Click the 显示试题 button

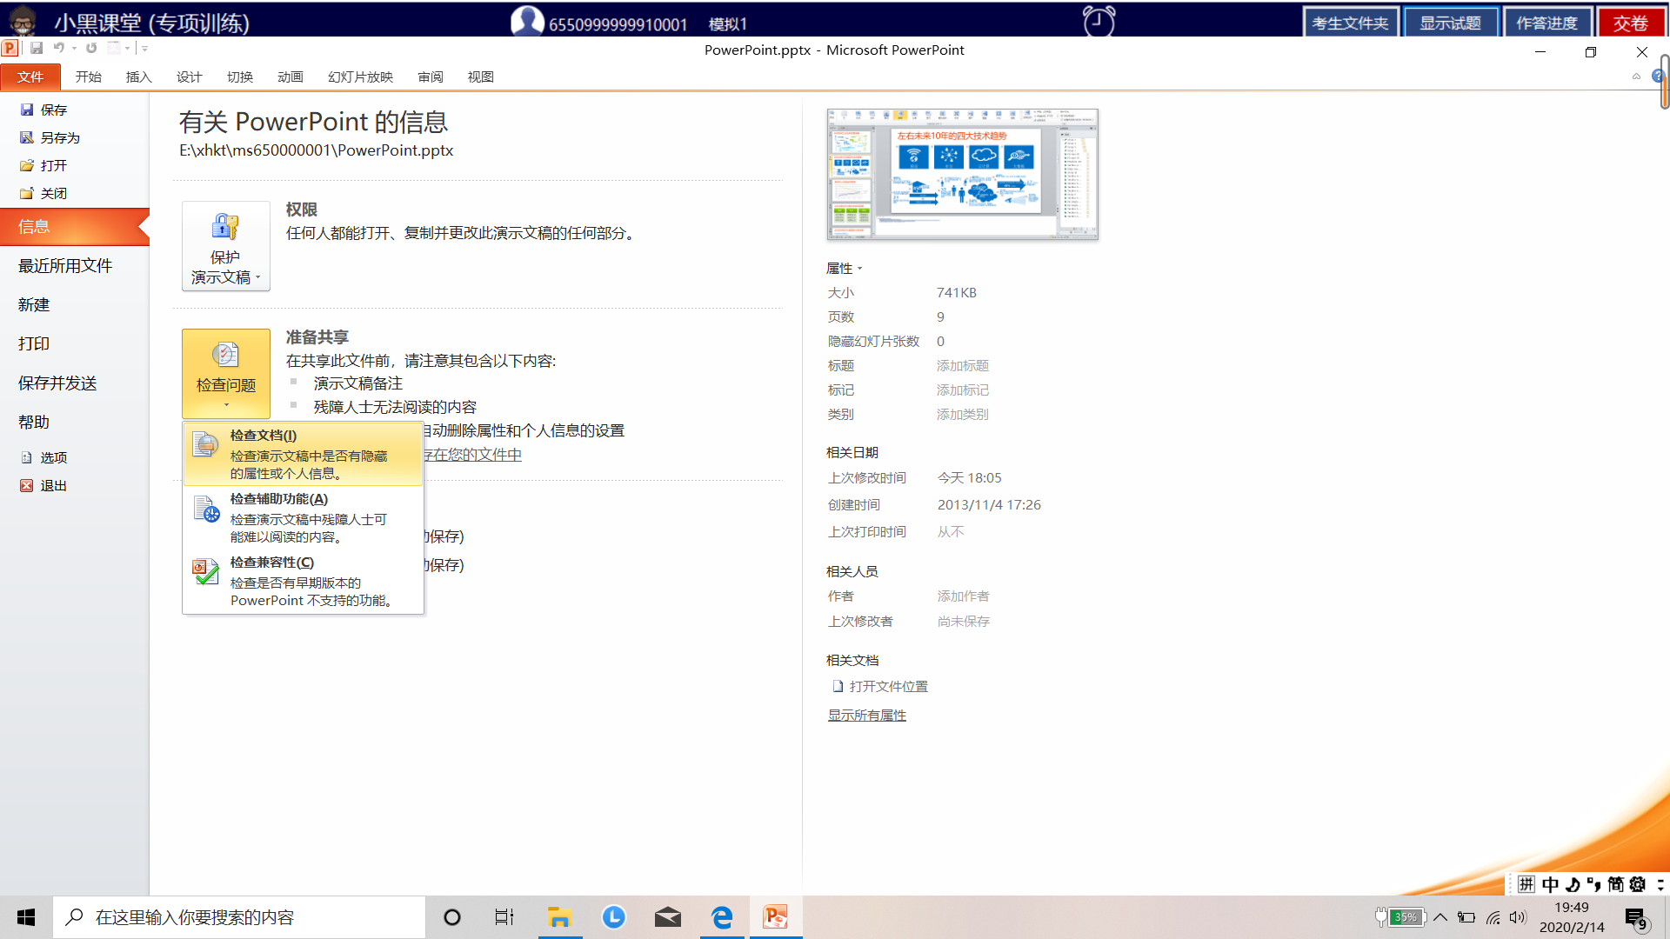[x=1450, y=23]
